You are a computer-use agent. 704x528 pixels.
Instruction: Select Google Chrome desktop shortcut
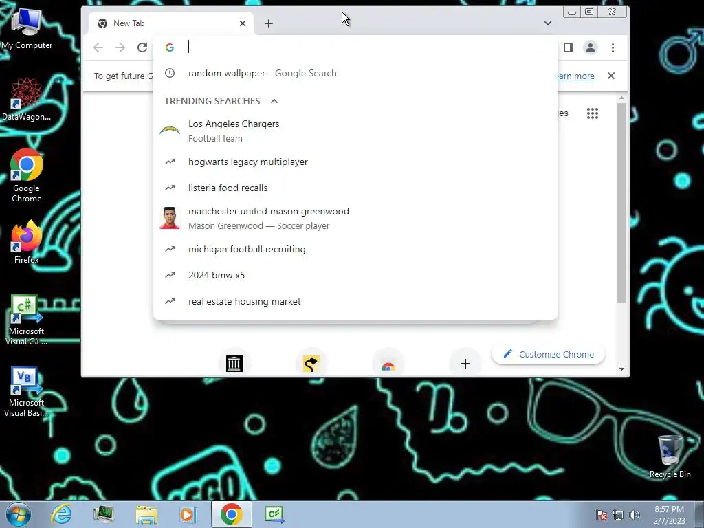tap(27, 175)
